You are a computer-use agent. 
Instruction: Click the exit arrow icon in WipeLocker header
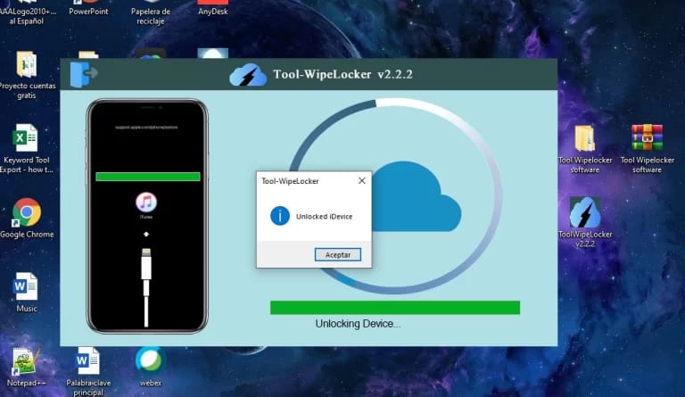point(84,74)
